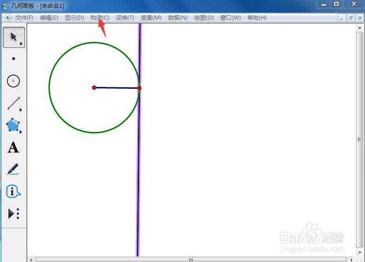Open the 构造(C) menu
Image resolution: width=365 pixels, height=262 pixels.
click(x=100, y=18)
